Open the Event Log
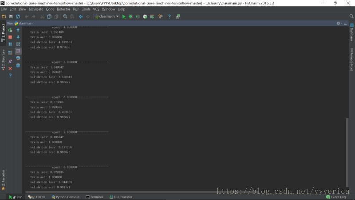The height and width of the screenshot is (200, 355). pos(336,197)
